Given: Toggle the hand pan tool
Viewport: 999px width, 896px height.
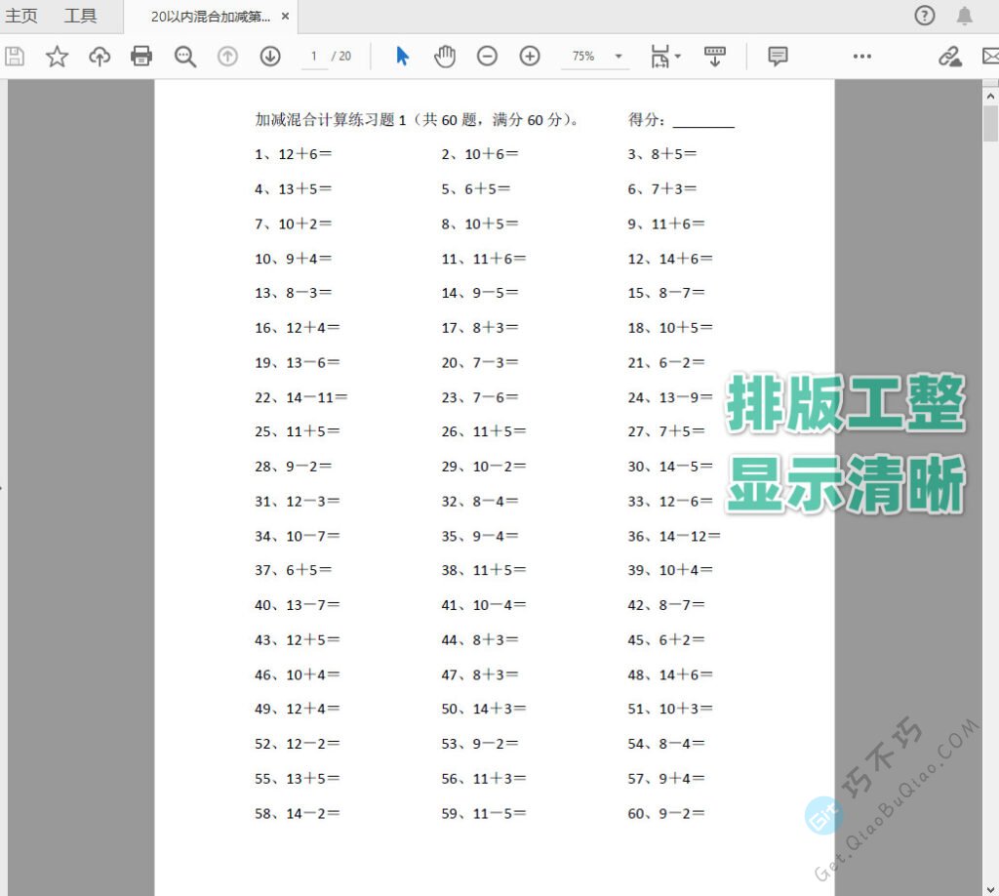Looking at the screenshot, I should [x=445, y=57].
